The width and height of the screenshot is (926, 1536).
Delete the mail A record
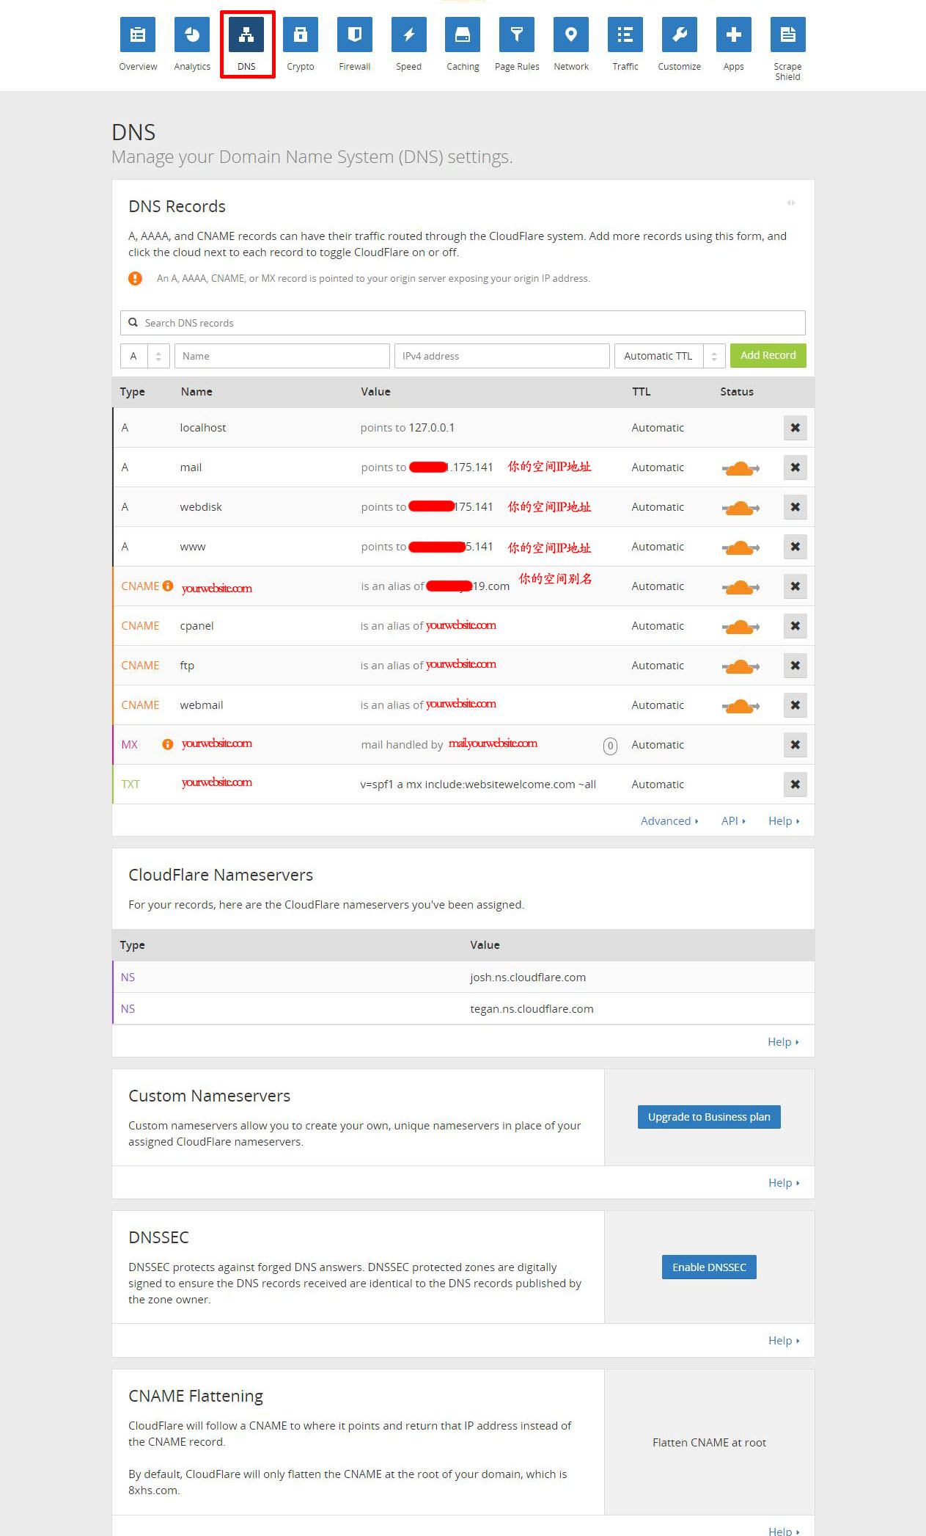tap(795, 467)
